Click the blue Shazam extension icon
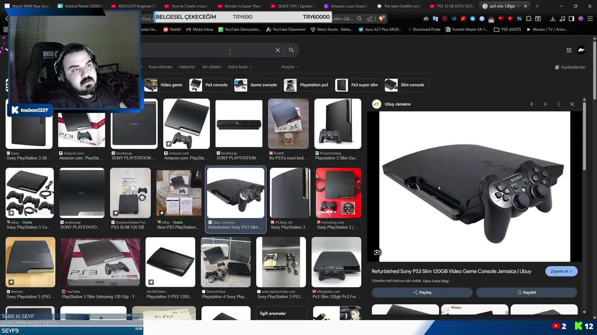The height and width of the screenshot is (335, 597). (x=472, y=19)
